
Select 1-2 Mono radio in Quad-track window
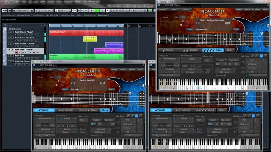192,66
